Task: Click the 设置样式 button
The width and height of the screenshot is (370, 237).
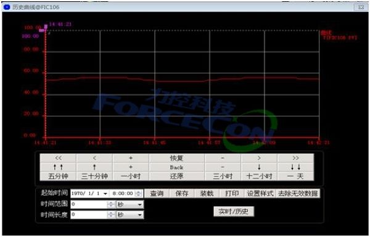Action: [260, 194]
